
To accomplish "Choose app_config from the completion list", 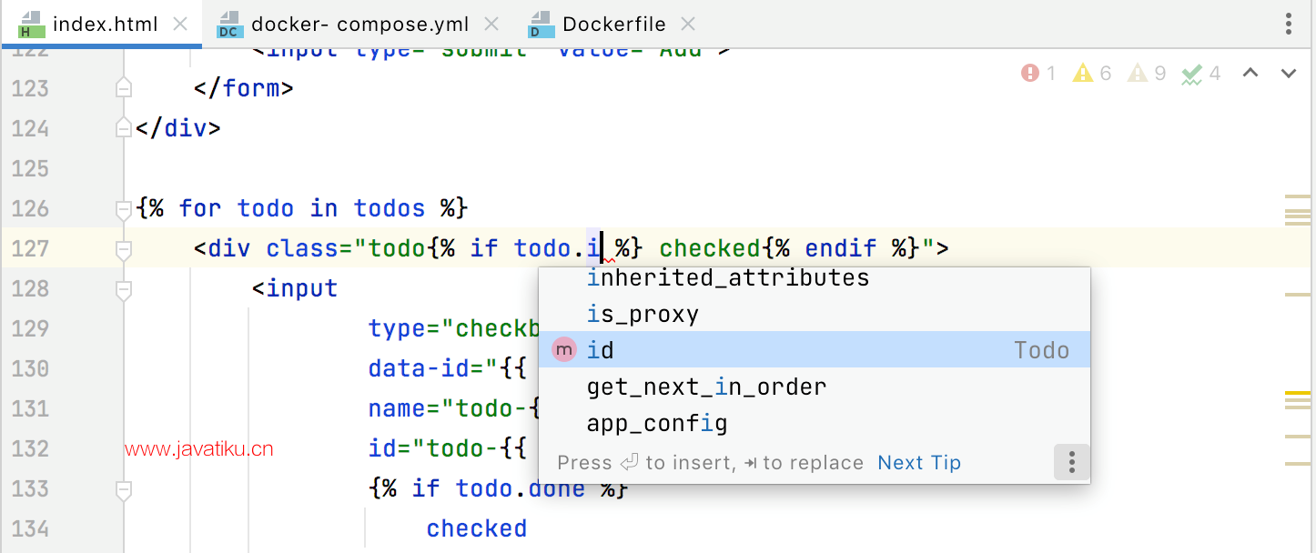I will [815, 423].
